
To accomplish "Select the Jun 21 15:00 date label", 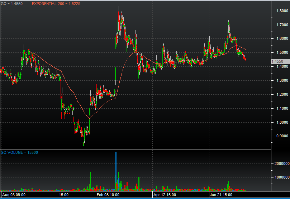I will (222, 195).
